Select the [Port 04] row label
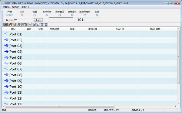182x113 pixels. tap(15, 52)
